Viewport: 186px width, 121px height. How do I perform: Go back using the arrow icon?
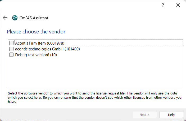[x=5, y=18]
